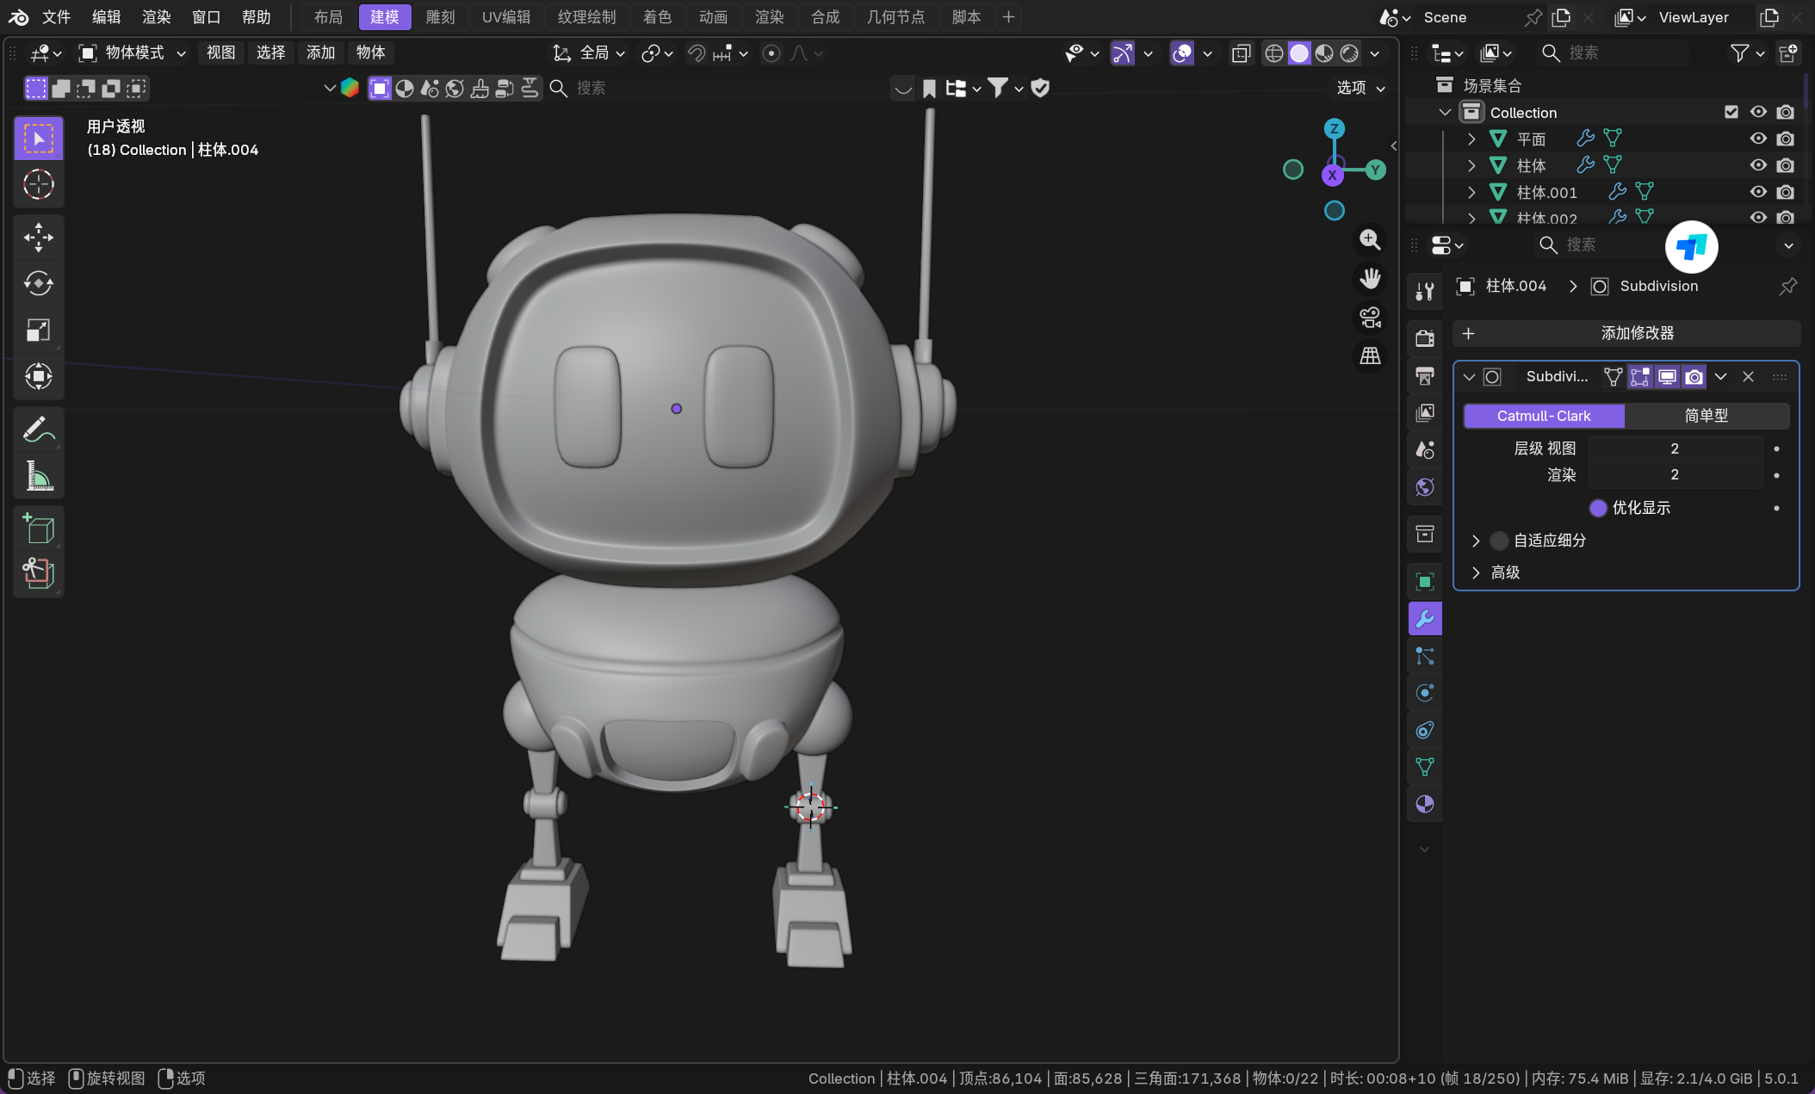Click the 3D Cursor tool

[39, 185]
